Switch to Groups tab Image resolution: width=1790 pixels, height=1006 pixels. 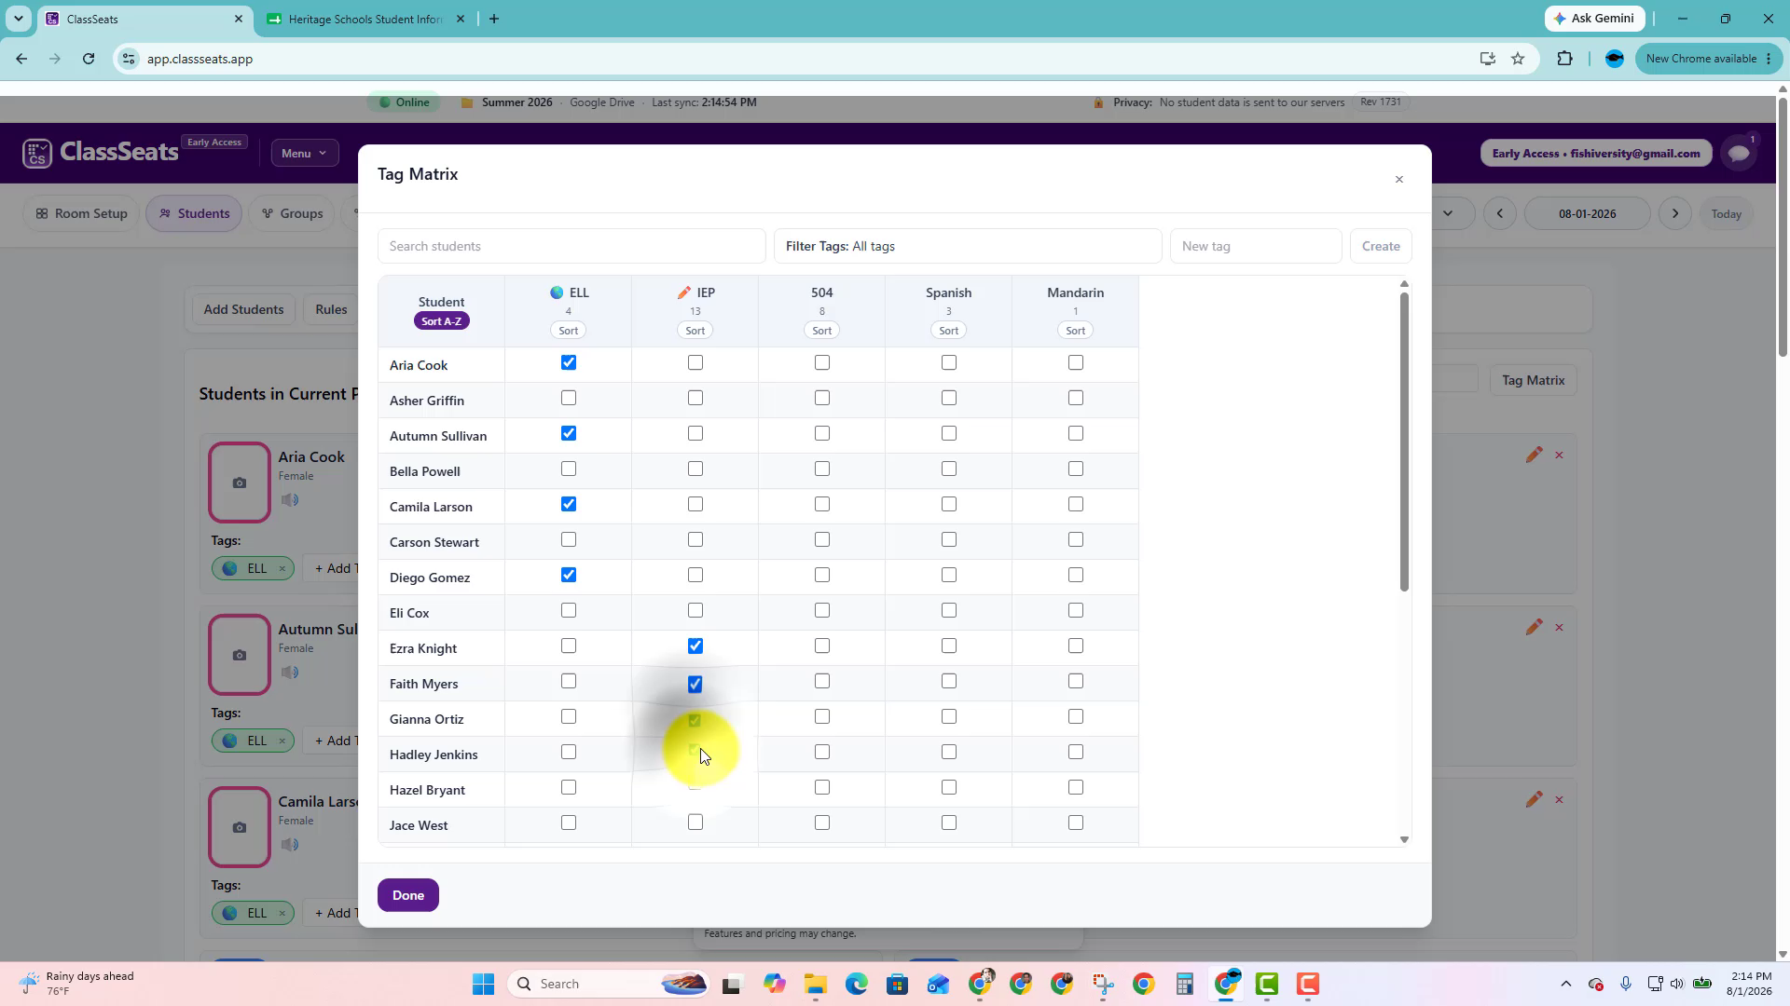tap(292, 213)
